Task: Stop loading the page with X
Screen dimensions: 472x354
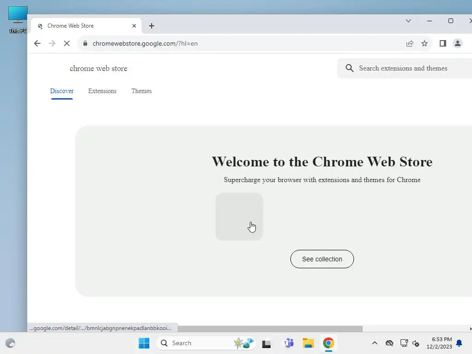Action: click(x=67, y=43)
